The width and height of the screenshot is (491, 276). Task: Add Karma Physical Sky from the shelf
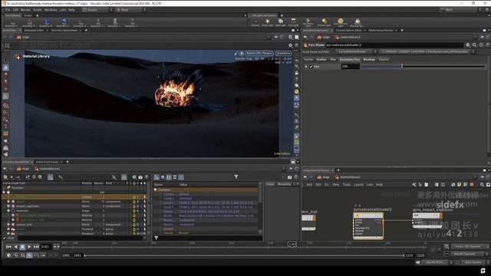click(x=357, y=22)
